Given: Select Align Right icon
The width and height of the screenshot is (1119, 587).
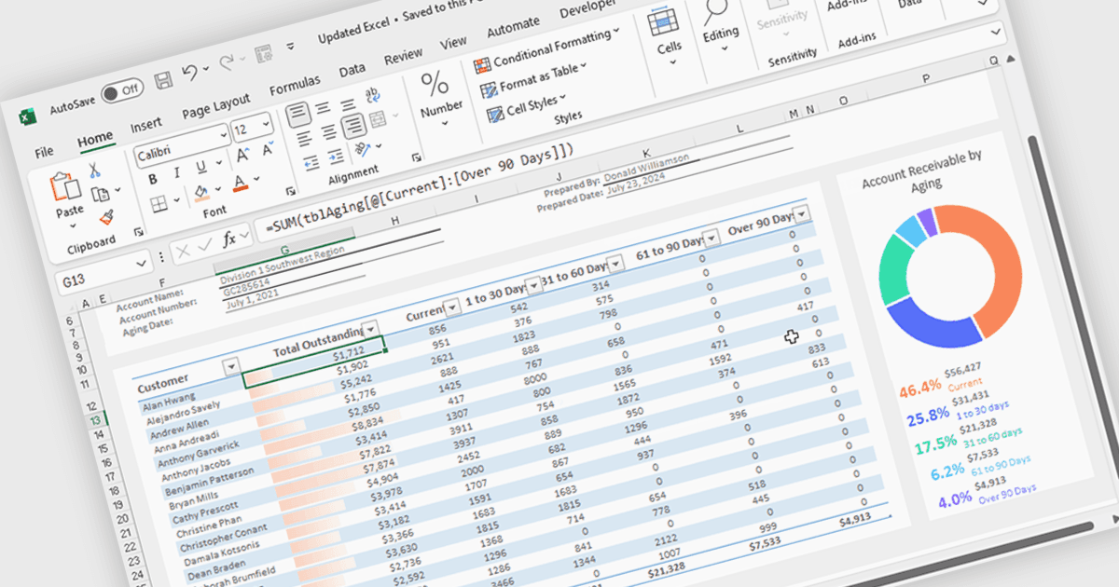Looking at the screenshot, I should (354, 128).
